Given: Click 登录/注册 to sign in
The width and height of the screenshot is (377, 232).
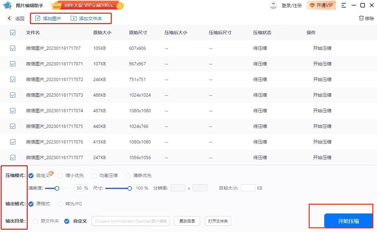Looking at the screenshot, I should click(x=292, y=5).
